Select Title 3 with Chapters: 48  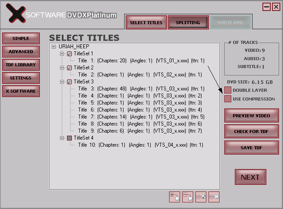(x=141, y=89)
